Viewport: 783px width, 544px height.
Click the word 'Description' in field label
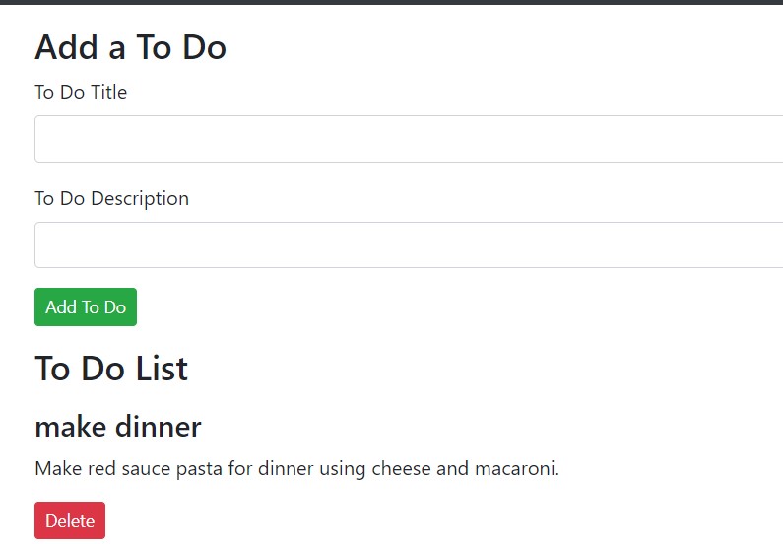click(140, 199)
